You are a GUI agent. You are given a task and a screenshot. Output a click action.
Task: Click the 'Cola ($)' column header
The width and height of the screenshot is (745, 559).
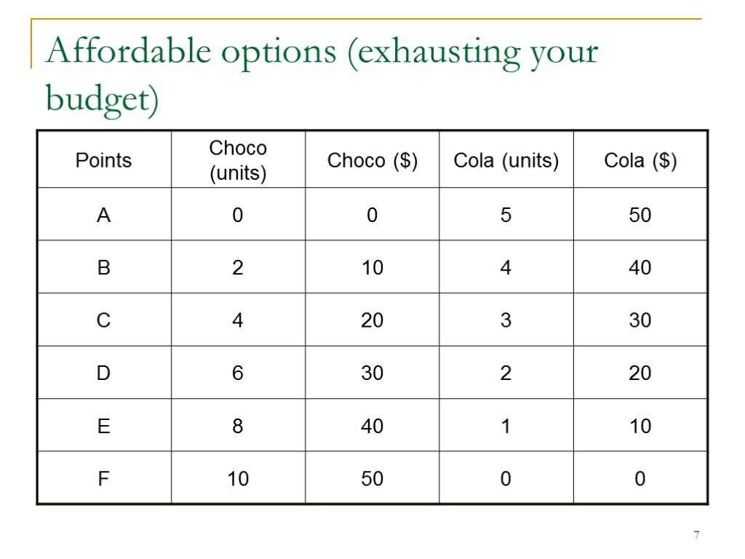[x=640, y=160]
